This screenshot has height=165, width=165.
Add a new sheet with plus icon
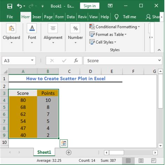(69, 152)
